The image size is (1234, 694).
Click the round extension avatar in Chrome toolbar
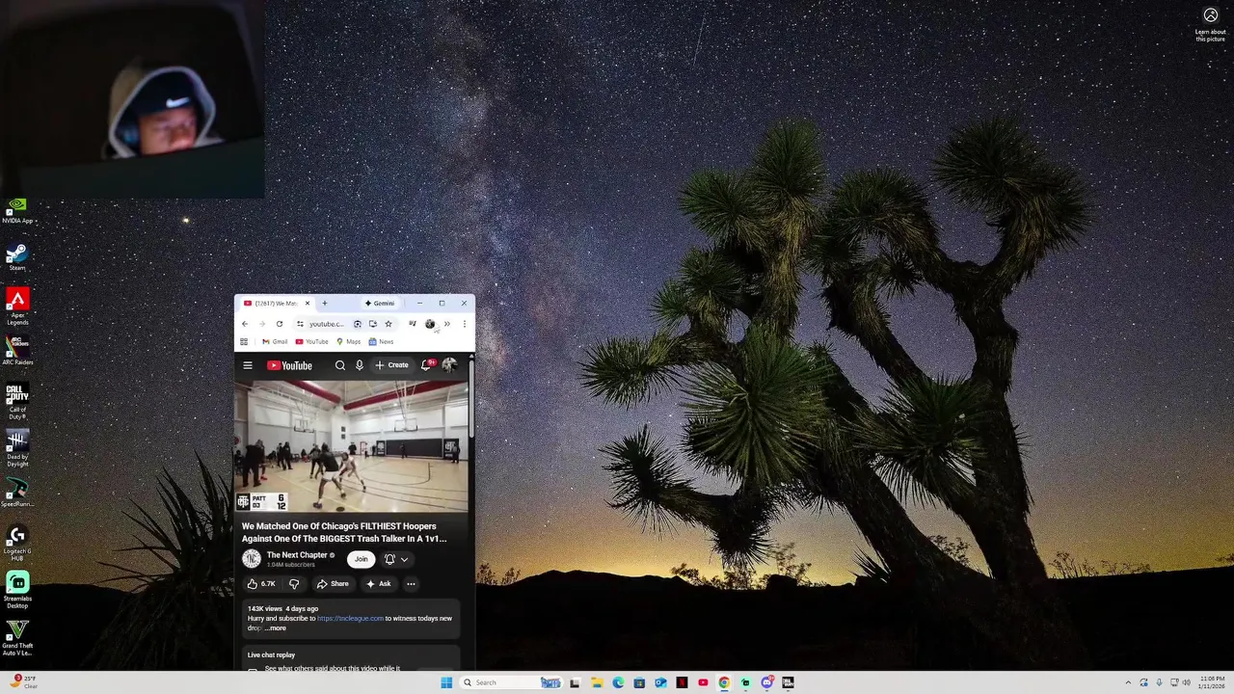pyautogui.click(x=430, y=324)
